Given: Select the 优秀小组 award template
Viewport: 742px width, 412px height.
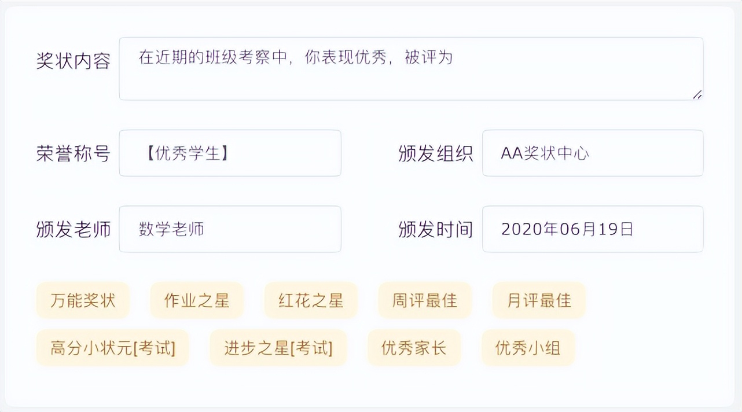Looking at the screenshot, I should (528, 348).
